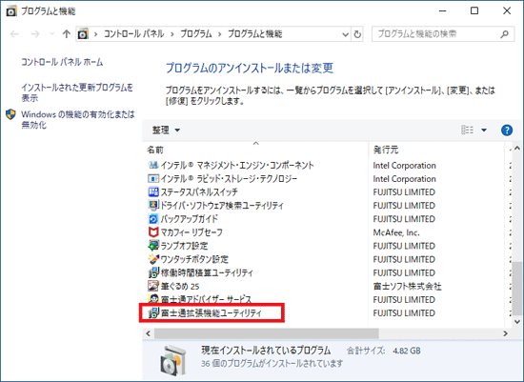
Task: Select the ステータスパネルスイッチ entry
Action: [x=199, y=192]
